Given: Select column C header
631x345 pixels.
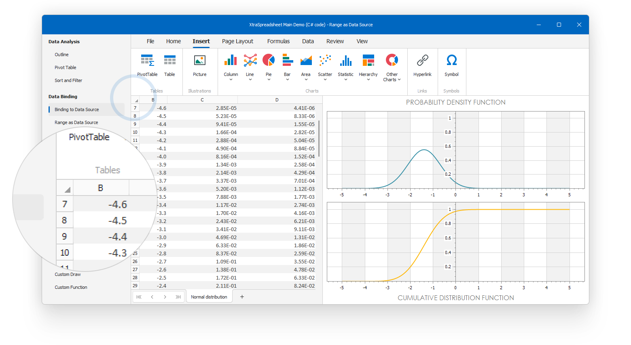Looking at the screenshot, I should point(202,100).
